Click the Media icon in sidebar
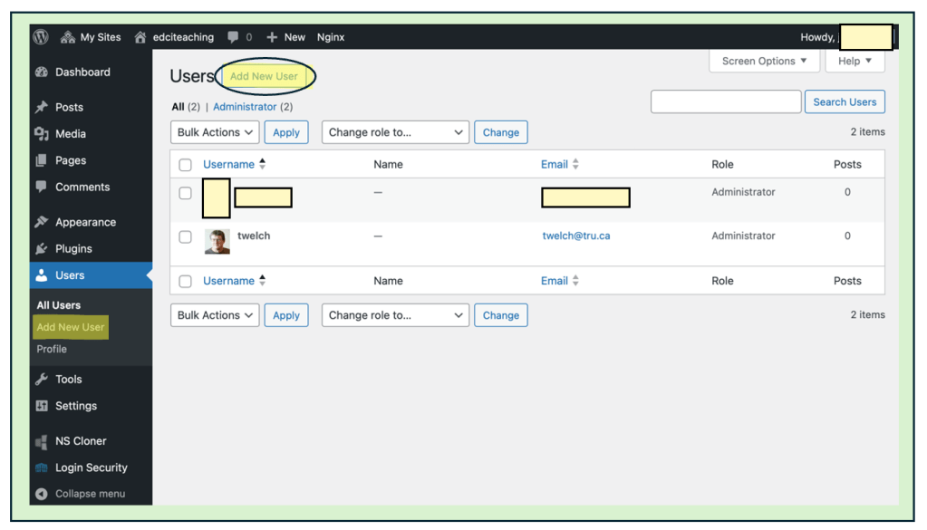Viewport: 927px width, 530px height. click(41, 134)
